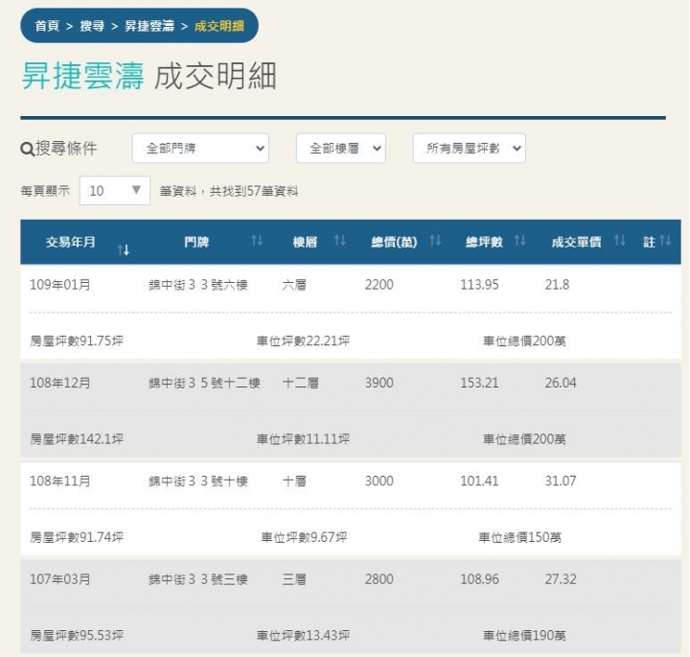
Task: Sort by 註 column arrows icon
Action: 665,241
